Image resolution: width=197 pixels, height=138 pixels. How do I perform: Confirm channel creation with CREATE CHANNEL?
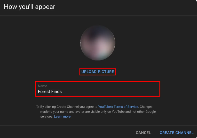pyautogui.click(x=177, y=133)
